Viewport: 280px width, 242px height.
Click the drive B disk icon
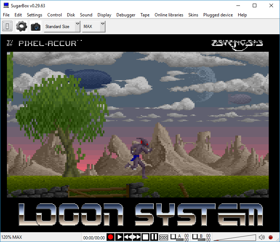click(x=195, y=237)
